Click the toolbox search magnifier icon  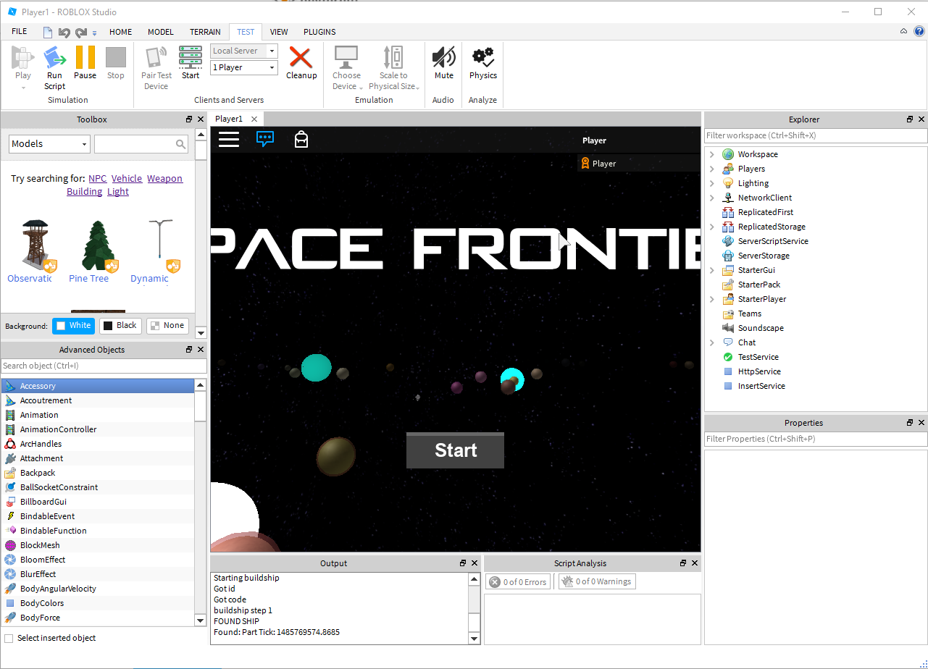click(x=181, y=144)
